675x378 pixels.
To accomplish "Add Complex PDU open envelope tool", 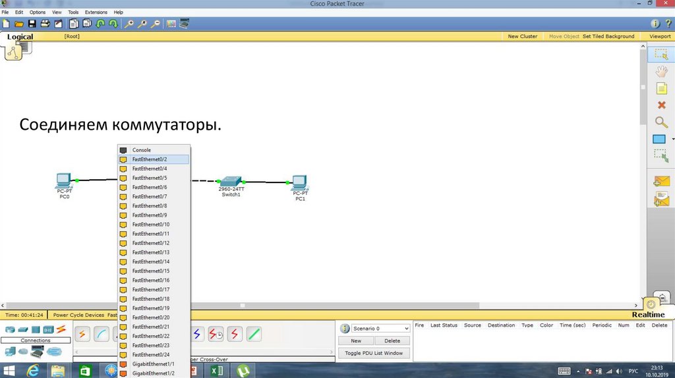I will tap(662, 200).
